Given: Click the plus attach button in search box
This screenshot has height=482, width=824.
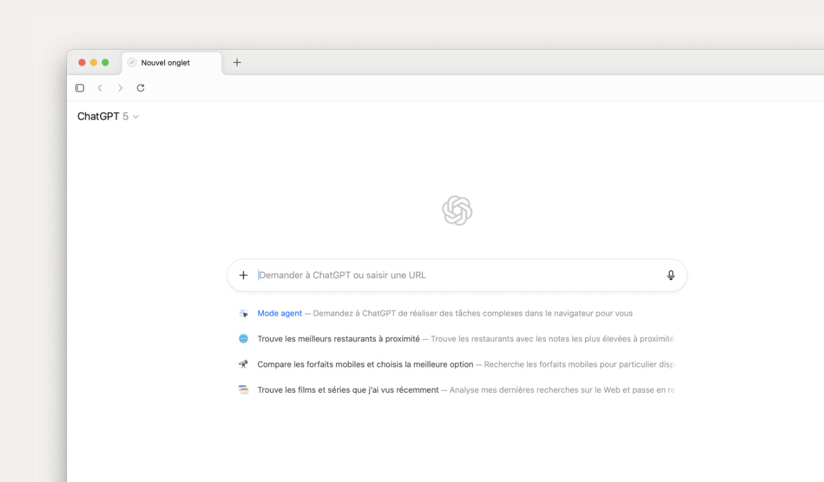Looking at the screenshot, I should click(243, 275).
